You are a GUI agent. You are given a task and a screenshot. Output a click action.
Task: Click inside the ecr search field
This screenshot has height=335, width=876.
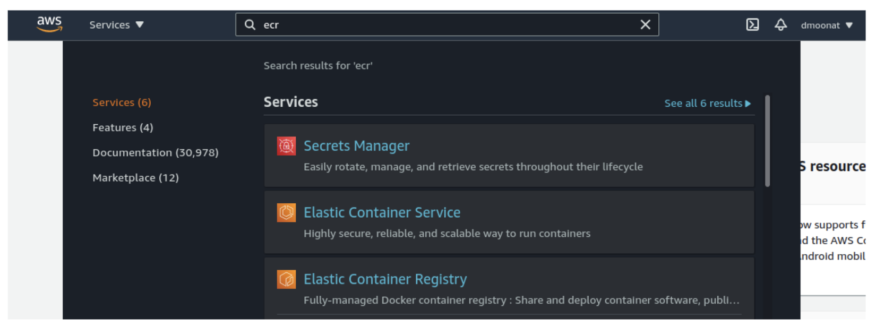click(x=446, y=25)
